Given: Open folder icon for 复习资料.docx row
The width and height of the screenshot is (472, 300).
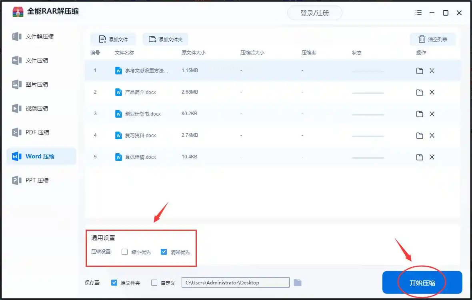Looking at the screenshot, I should click(420, 136).
